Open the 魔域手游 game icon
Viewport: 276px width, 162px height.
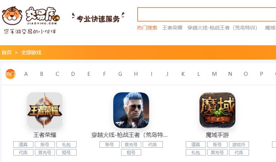[217, 110]
